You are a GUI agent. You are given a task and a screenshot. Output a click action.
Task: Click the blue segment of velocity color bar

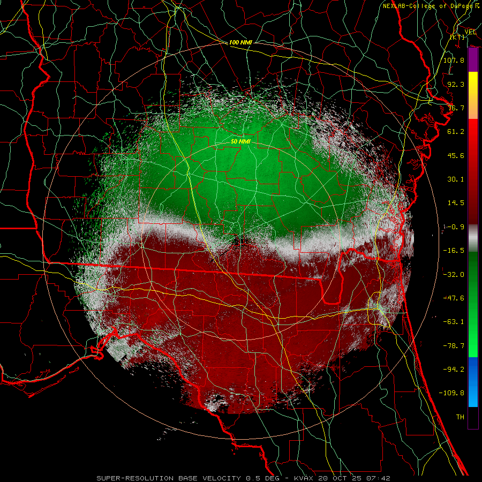(x=473, y=382)
